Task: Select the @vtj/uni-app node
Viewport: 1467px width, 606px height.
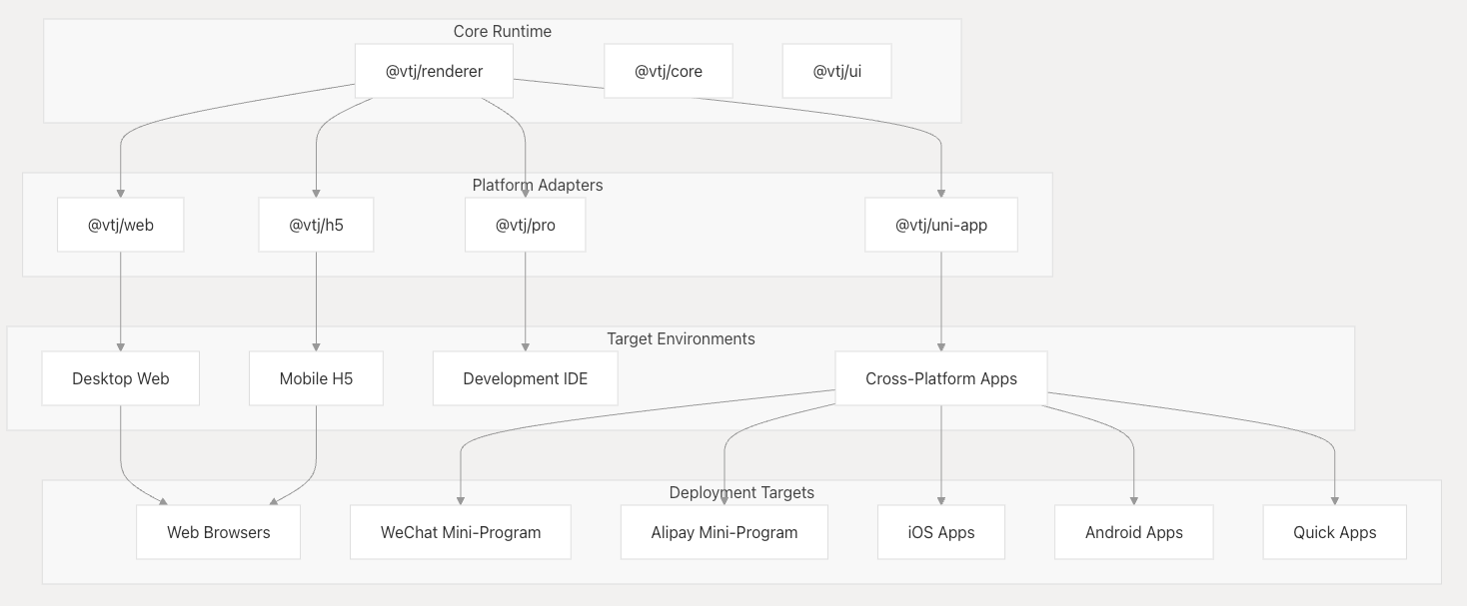Action: (941, 225)
